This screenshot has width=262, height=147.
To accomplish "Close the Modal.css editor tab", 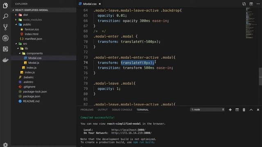I will [x=100, y=4].
